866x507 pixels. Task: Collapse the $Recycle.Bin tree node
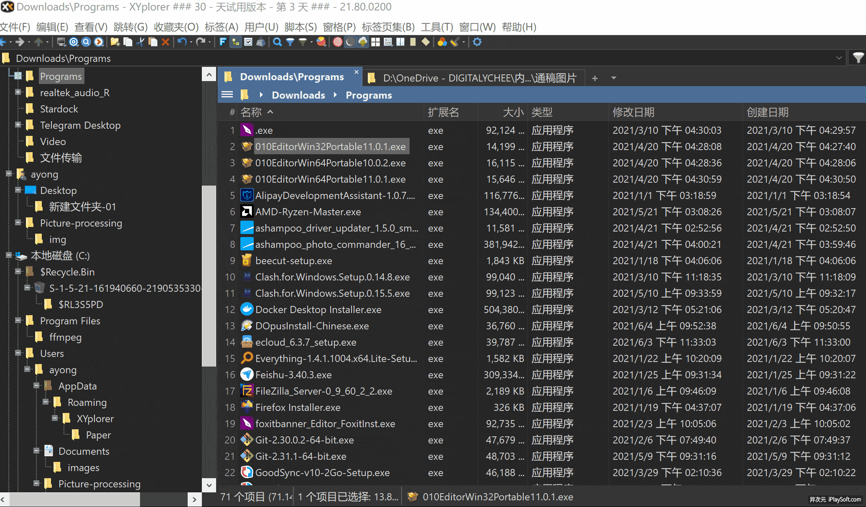18,271
